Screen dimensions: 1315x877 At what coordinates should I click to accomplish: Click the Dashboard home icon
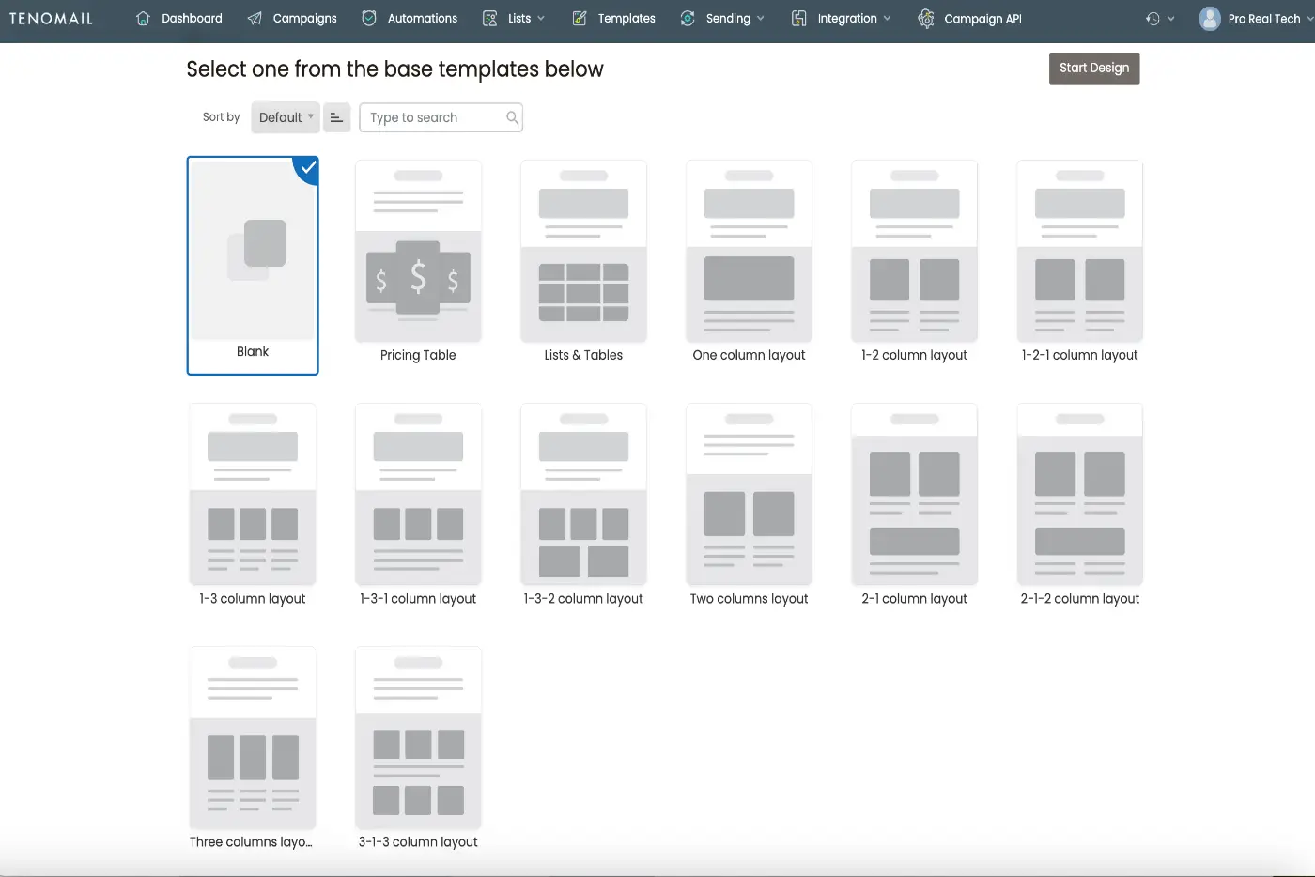[x=143, y=18]
